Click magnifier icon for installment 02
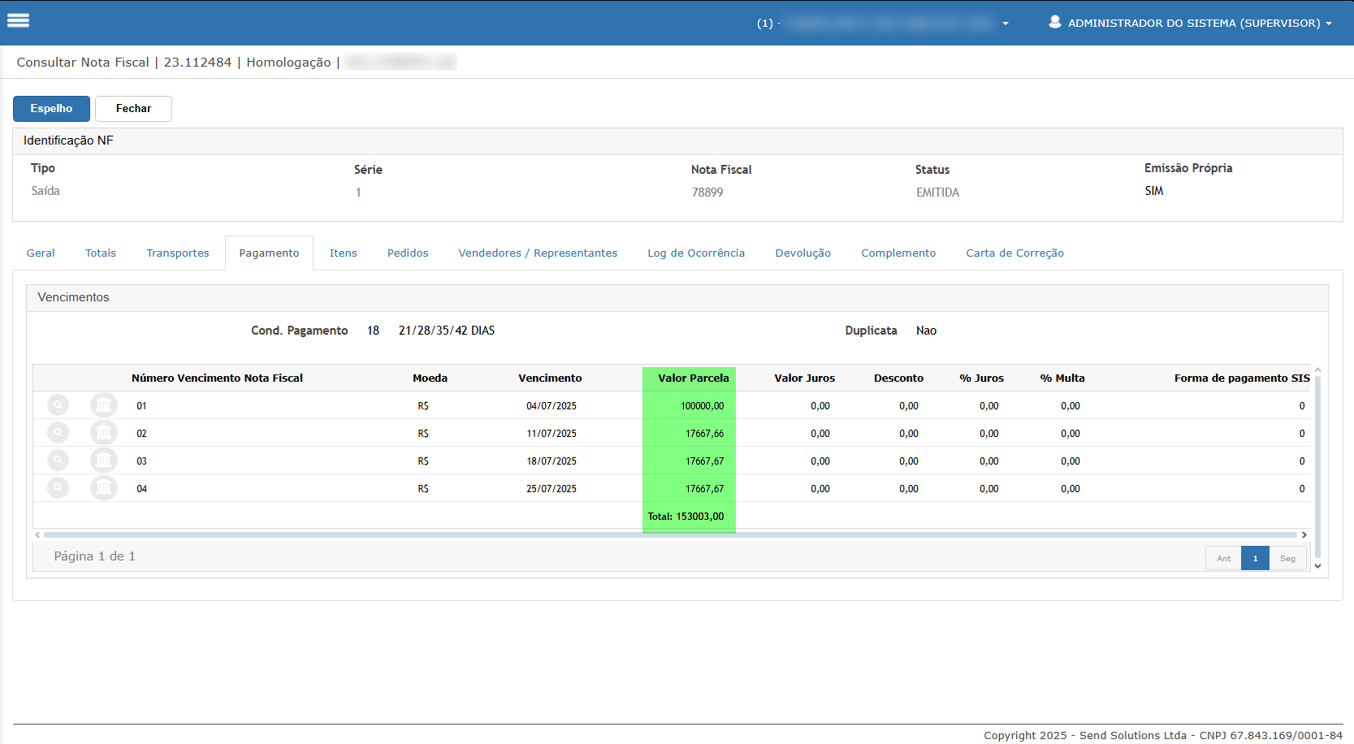This screenshot has height=744, width=1354. [58, 432]
